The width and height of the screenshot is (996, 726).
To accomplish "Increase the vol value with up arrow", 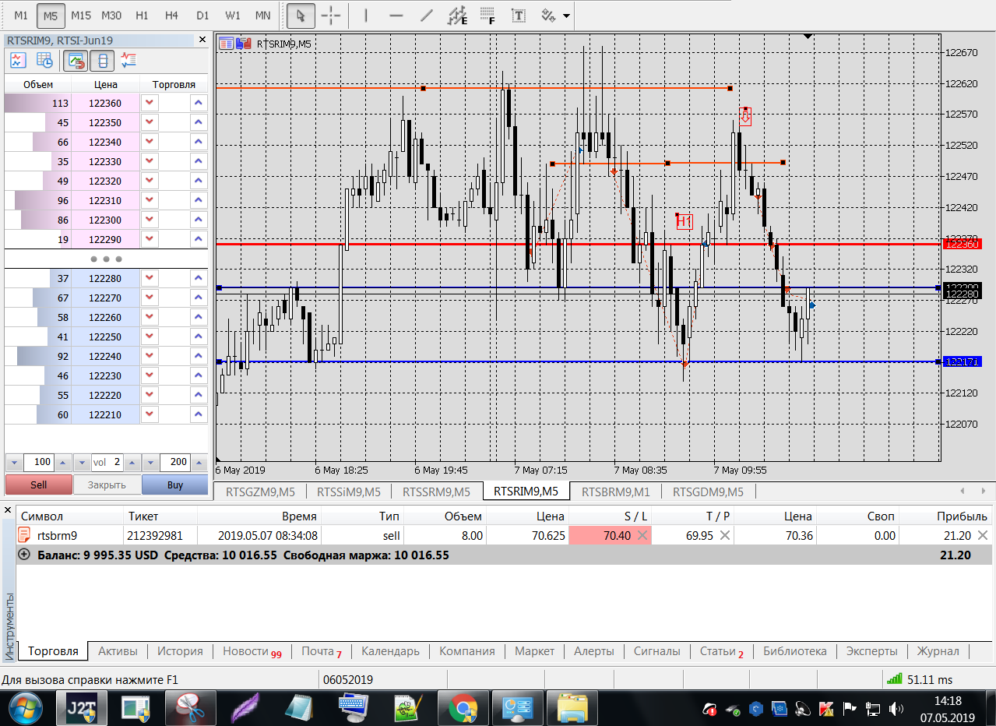I will coord(131,462).
